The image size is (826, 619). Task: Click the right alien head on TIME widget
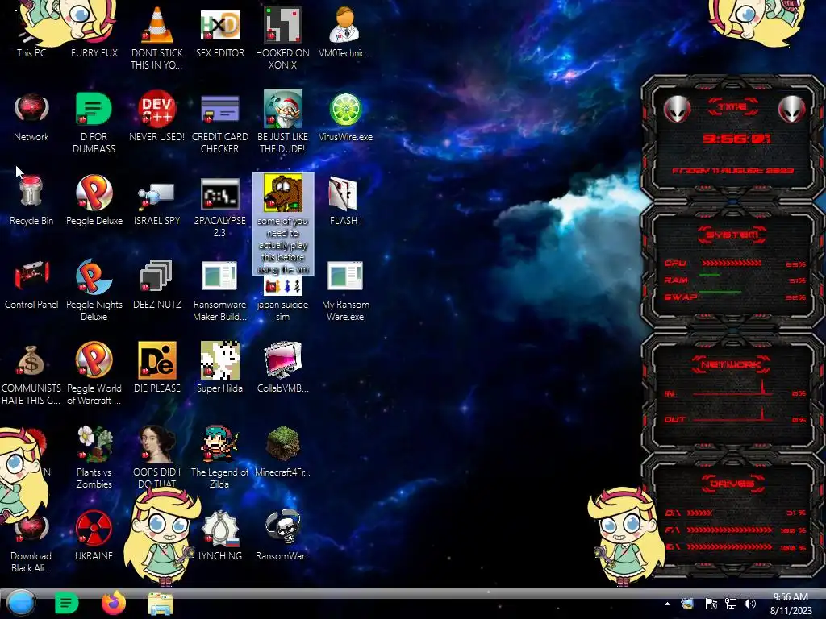pyautogui.click(x=791, y=110)
